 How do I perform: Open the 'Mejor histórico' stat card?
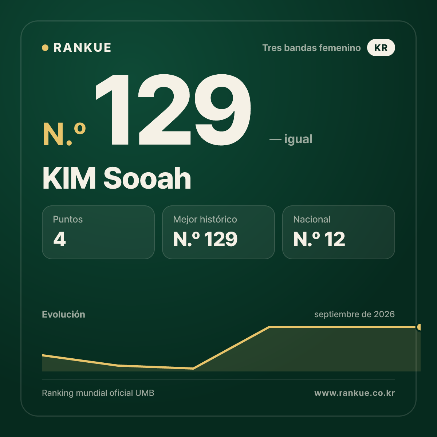coord(219,232)
